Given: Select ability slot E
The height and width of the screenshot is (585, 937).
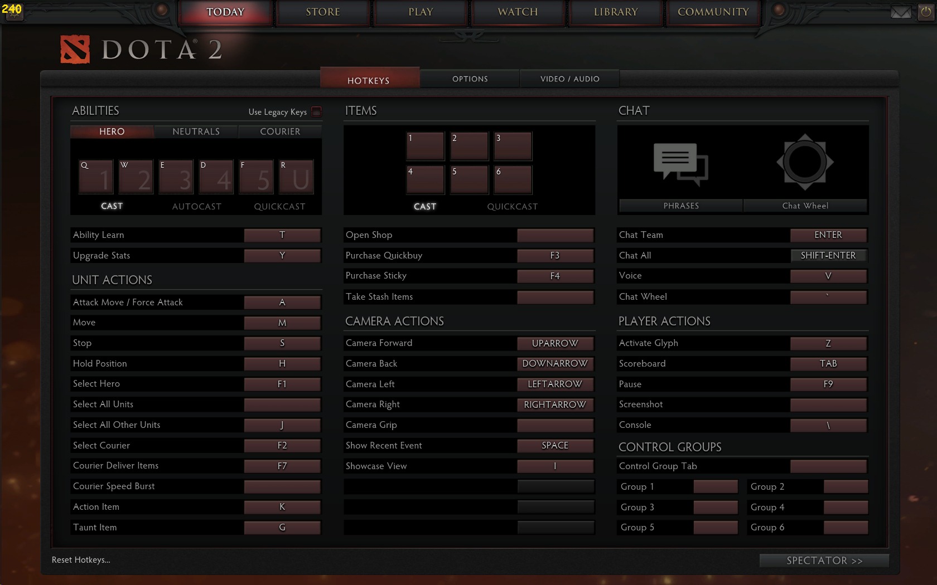Looking at the screenshot, I should pyautogui.click(x=176, y=177).
